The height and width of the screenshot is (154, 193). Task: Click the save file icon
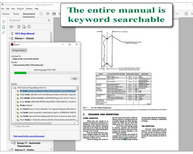41,14
